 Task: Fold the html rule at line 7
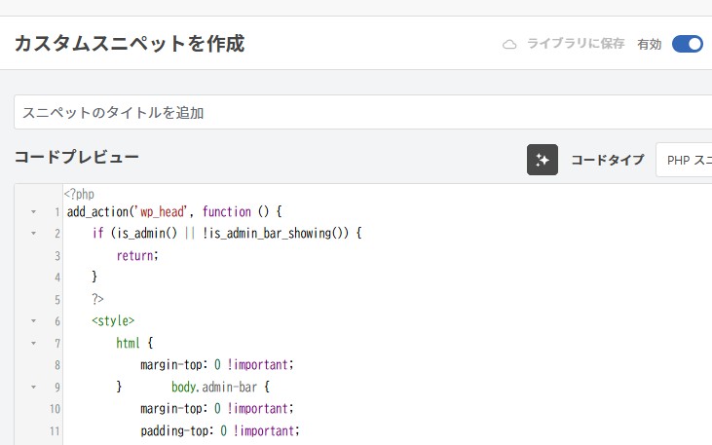33,343
